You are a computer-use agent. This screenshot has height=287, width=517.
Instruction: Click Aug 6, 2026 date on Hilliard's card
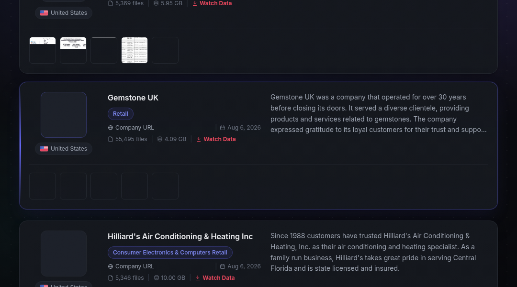tap(244, 266)
